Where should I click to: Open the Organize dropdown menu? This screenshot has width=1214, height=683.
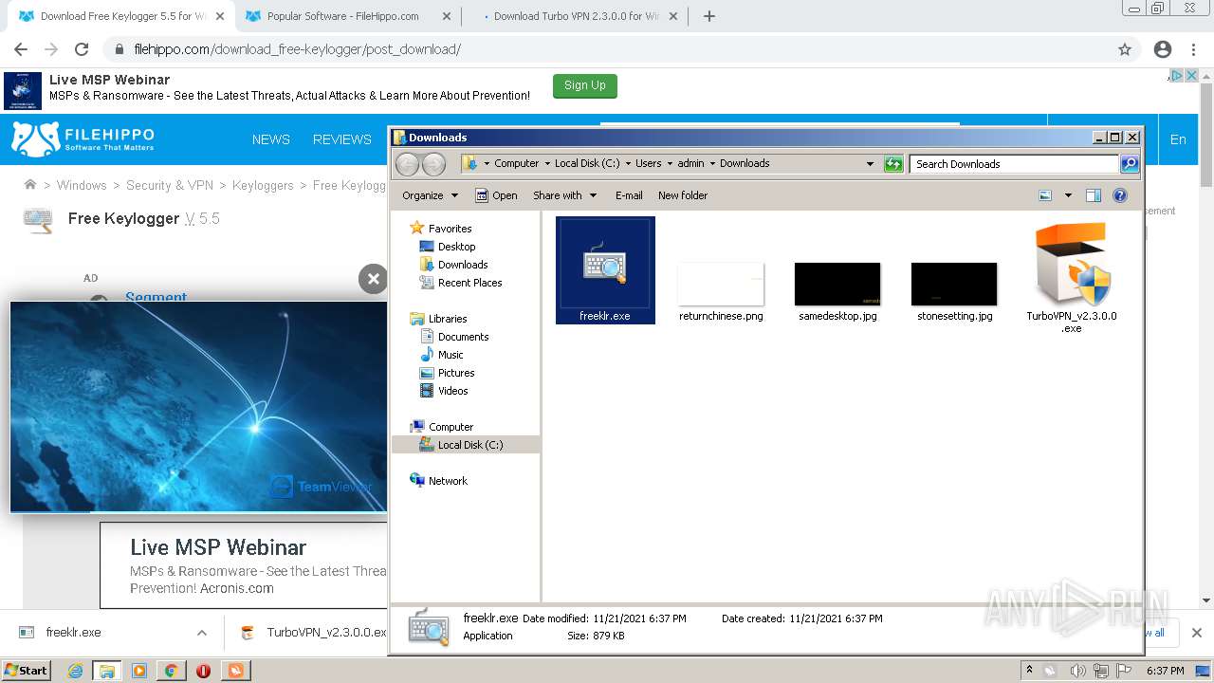click(430, 195)
